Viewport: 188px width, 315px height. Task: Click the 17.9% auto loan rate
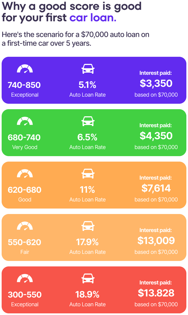87,242
